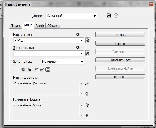Viewport: 156px width, 128px height.
Task: Expand the Запрос query dropdown
Action: 94,16
